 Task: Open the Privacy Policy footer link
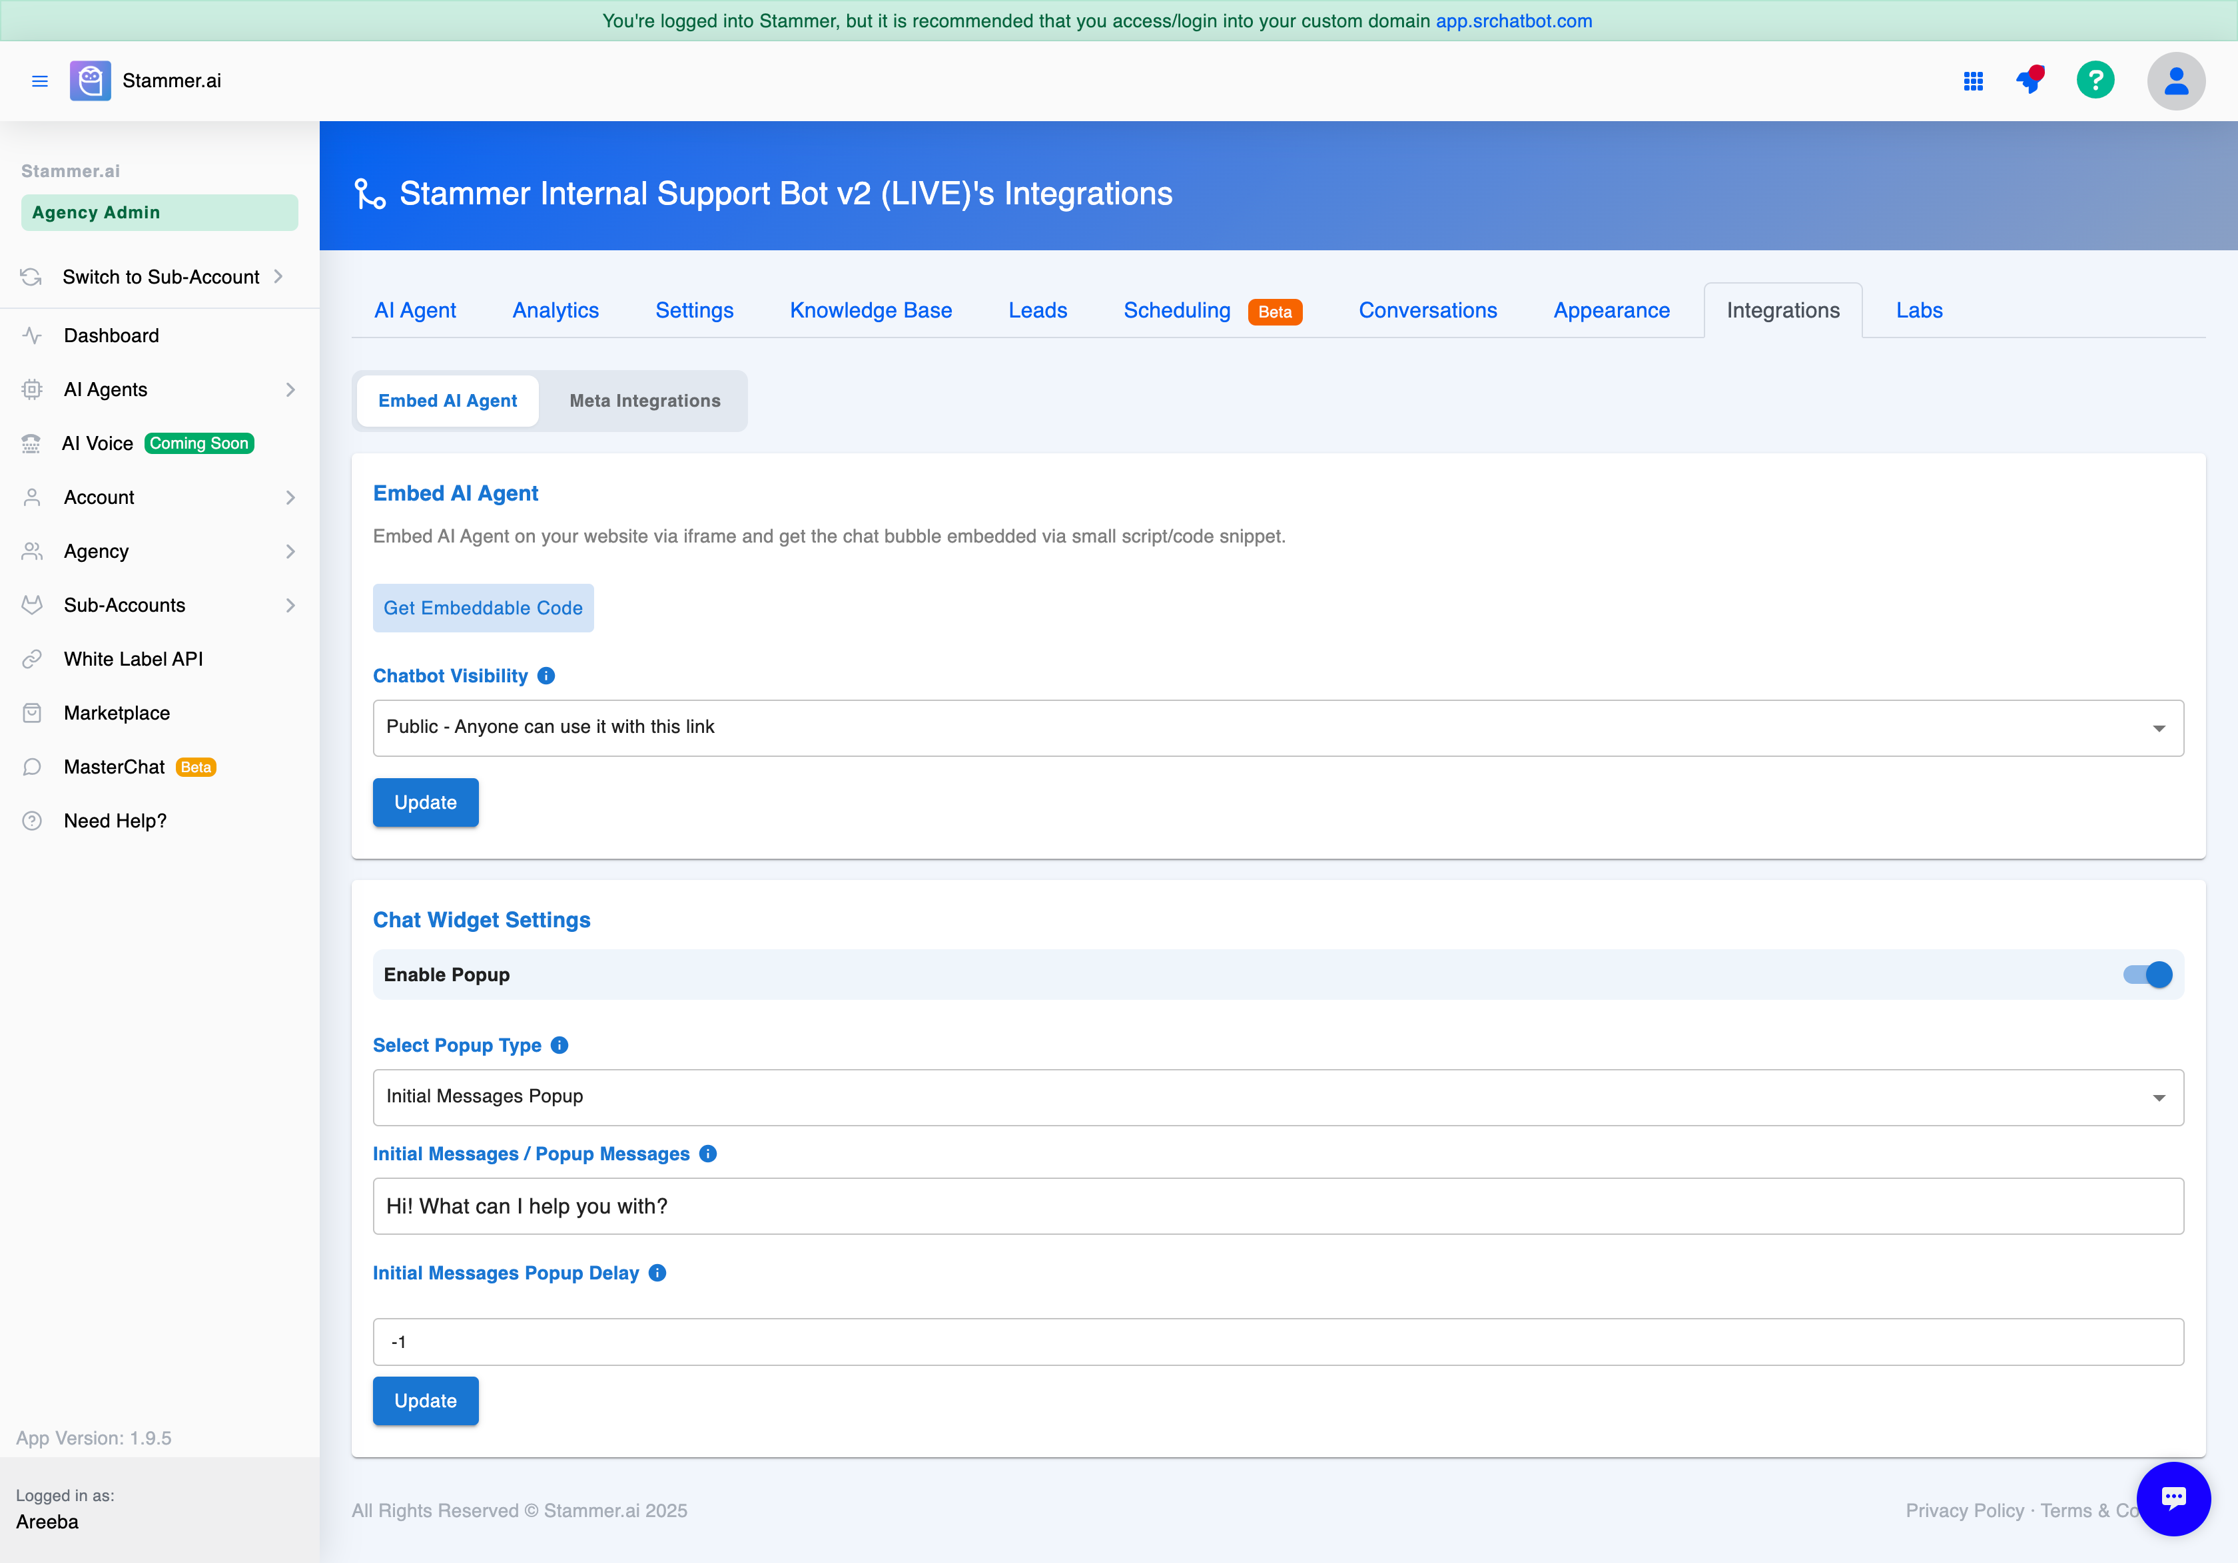(x=1964, y=1510)
